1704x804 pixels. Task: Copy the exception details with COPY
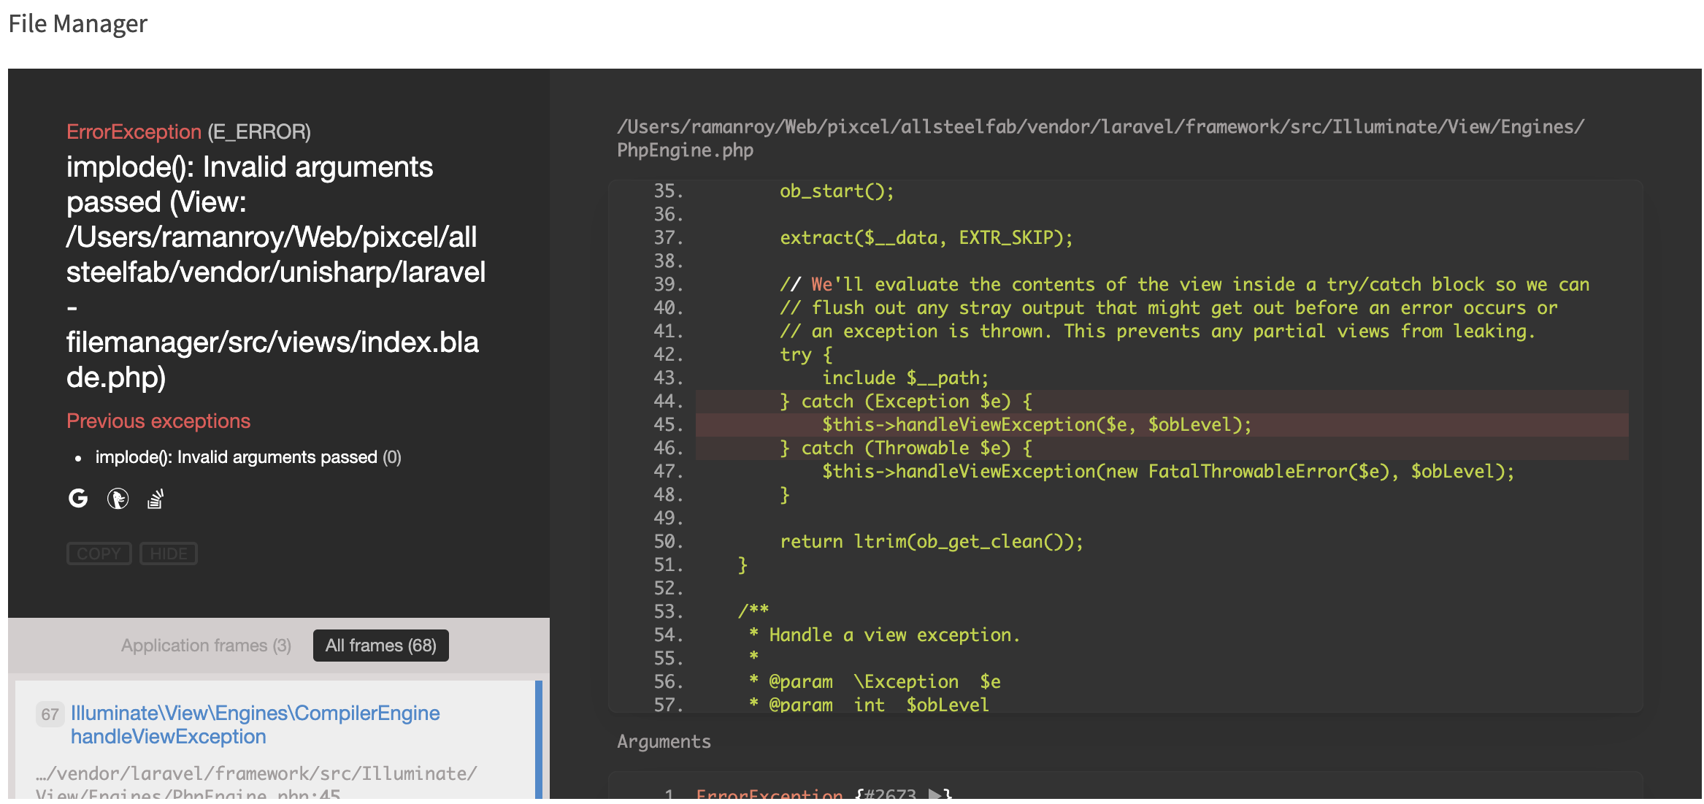click(99, 553)
